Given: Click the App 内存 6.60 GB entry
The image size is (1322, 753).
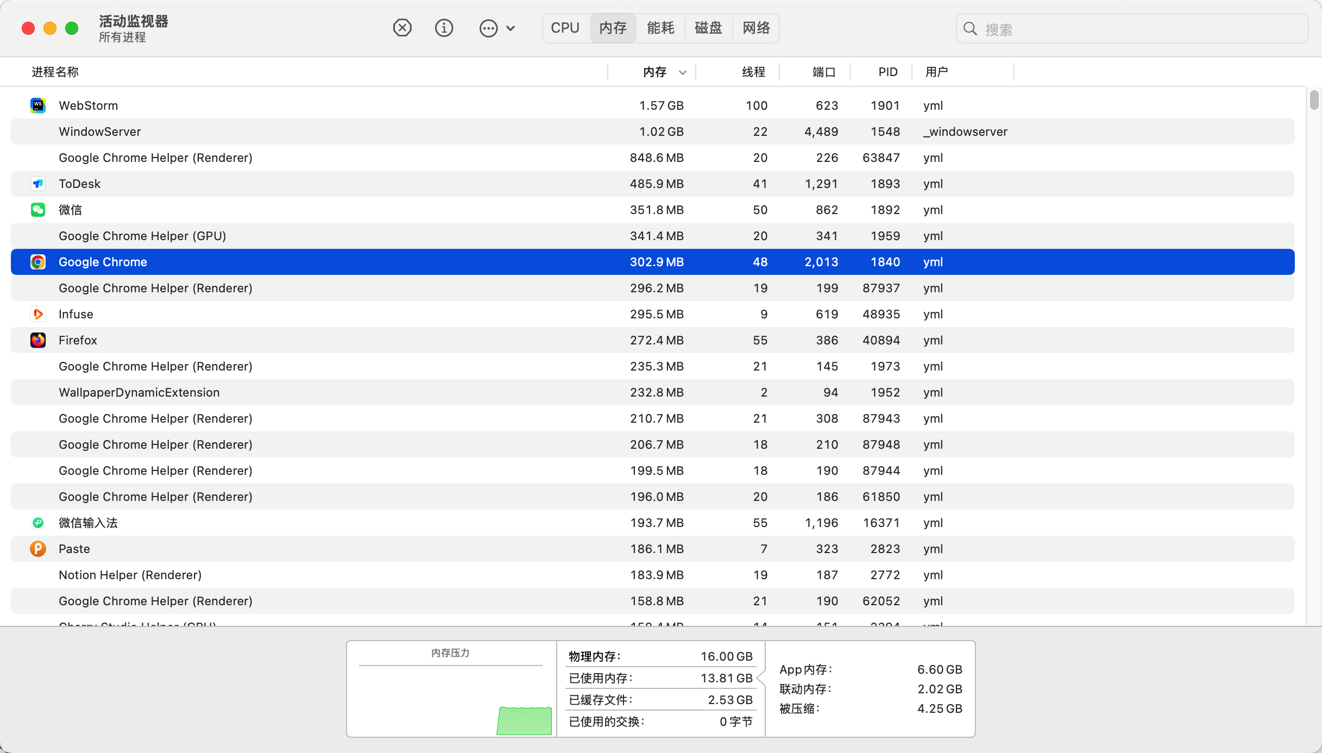Looking at the screenshot, I should pos(871,669).
